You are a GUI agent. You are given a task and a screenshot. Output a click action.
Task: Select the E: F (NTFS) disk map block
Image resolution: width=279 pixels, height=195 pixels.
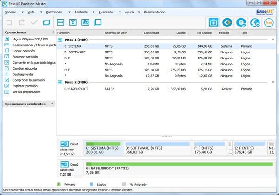(x=250, y=148)
